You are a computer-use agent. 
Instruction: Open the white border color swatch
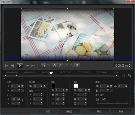coord(76,86)
